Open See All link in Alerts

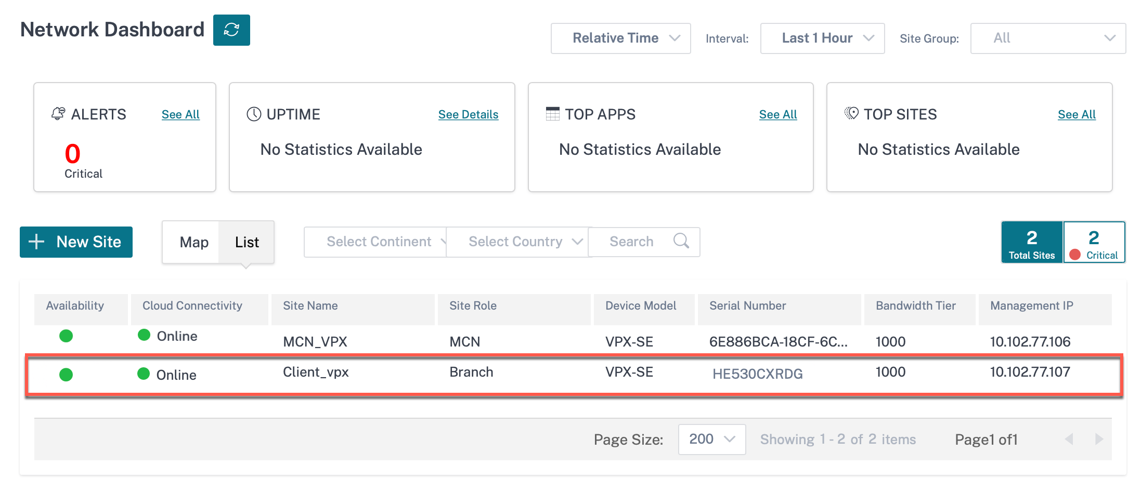tap(180, 114)
